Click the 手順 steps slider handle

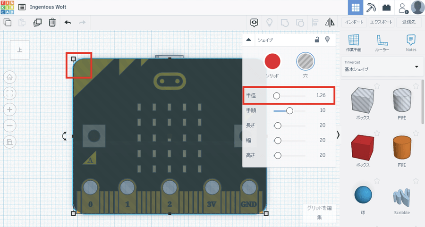(x=289, y=110)
